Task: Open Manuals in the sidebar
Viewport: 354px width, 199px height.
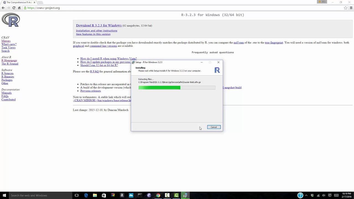Action: [x=6, y=93]
